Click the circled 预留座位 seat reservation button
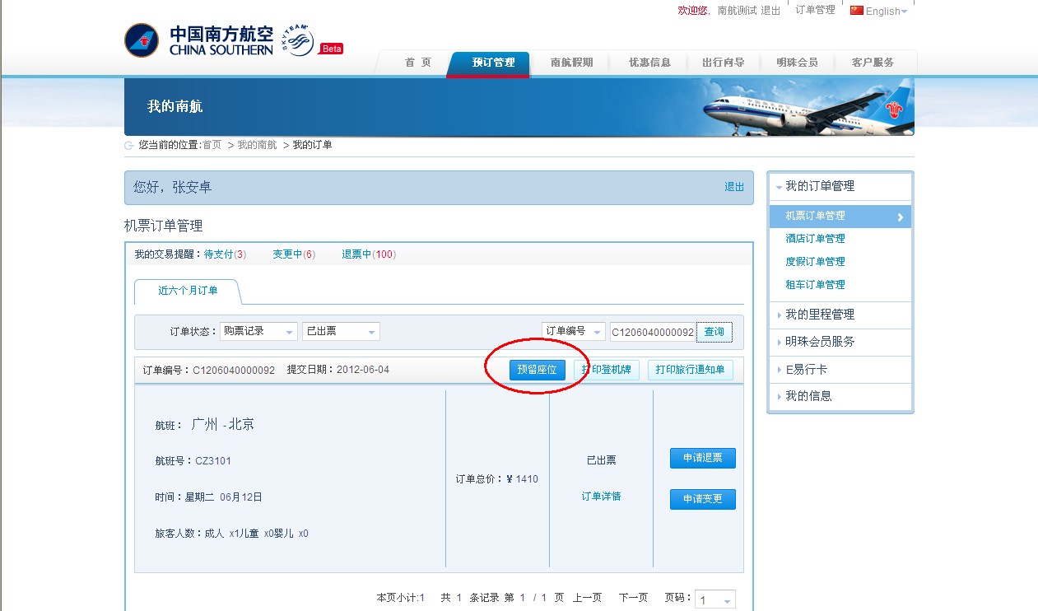1038x611 pixels. pyautogui.click(x=538, y=370)
